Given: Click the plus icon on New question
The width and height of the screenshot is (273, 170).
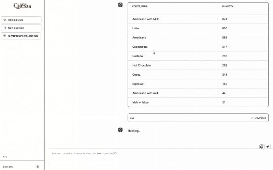Looking at the screenshot, I should coord(5,28).
